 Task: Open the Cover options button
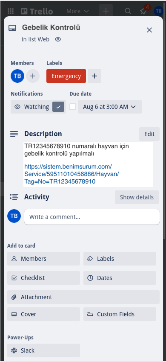[x=43, y=314]
